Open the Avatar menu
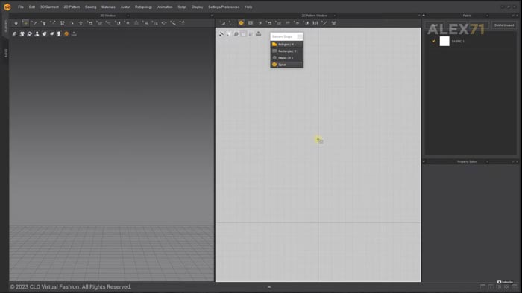This screenshot has width=522, height=293. pyautogui.click(x=125, y=7)
